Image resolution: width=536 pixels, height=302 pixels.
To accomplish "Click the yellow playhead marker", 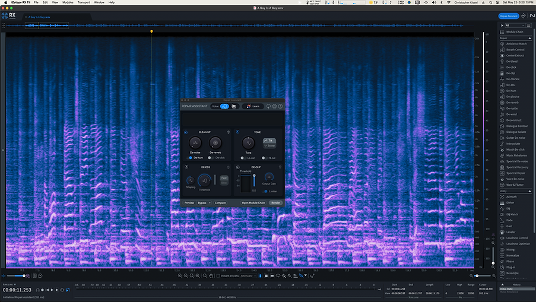I will [151, 31].
